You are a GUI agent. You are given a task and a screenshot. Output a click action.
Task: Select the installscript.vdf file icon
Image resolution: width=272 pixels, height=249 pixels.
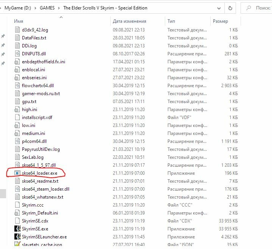tap(17, 117)
